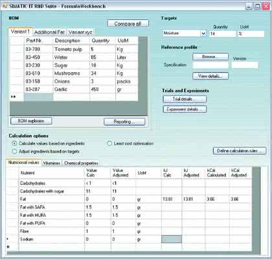Select the 'Carbohydrates with sugar' nutrient cell
Screen dimensions: 272x259
pyautogui.click(x=51, y=191)
